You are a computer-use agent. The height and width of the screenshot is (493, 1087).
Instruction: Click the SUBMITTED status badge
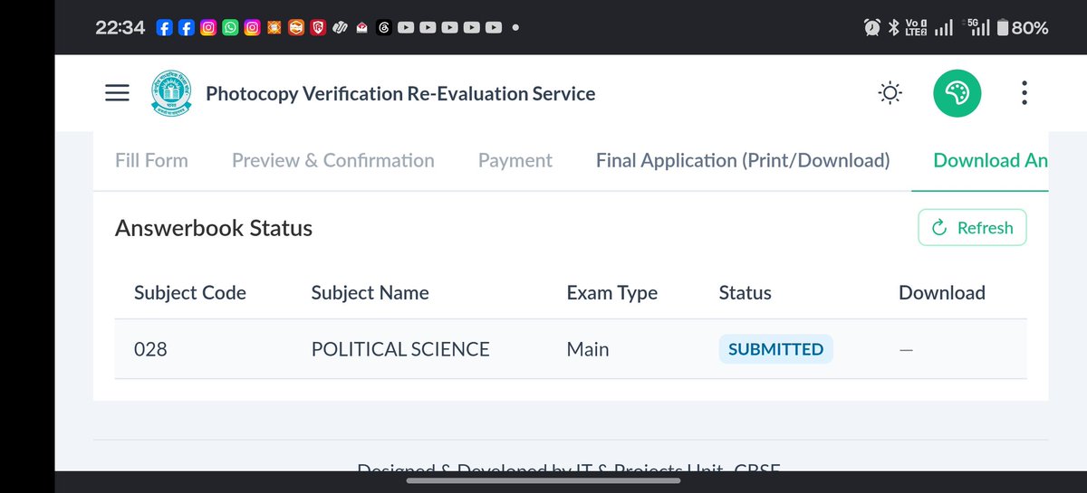tap(775, 349)
